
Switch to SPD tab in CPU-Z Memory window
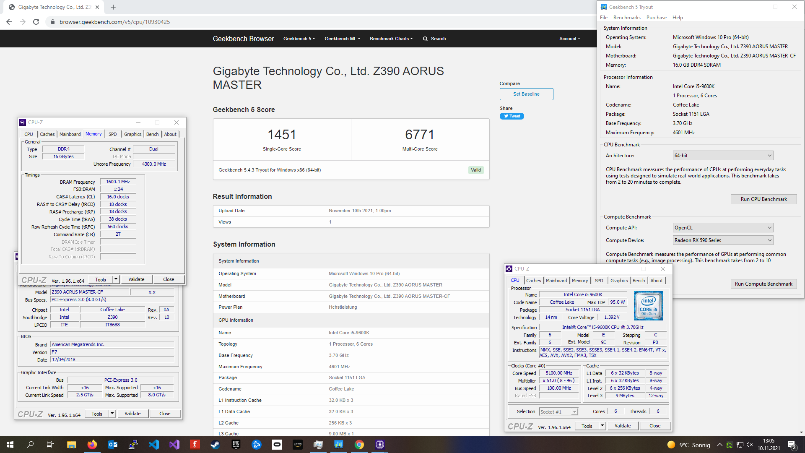[113, 134]
